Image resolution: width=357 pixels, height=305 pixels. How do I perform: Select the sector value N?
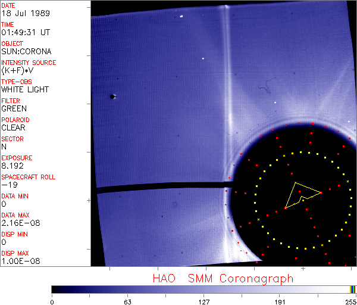[x=4, y=147]
